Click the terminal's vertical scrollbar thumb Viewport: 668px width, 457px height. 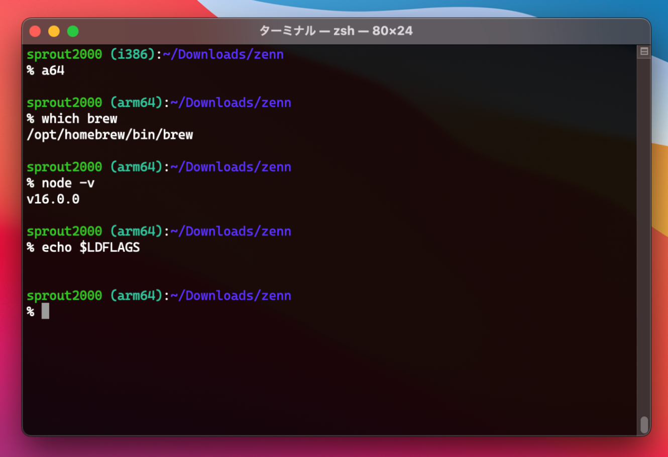(644, 425)
